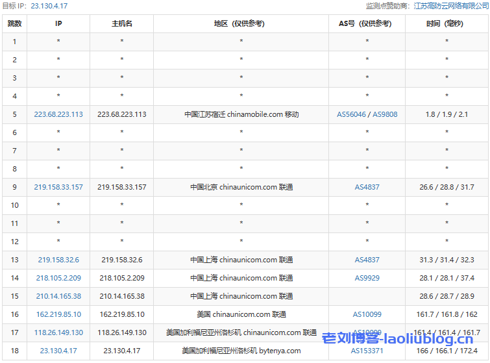Click the AS9808 link

click(x=385, y=114)
